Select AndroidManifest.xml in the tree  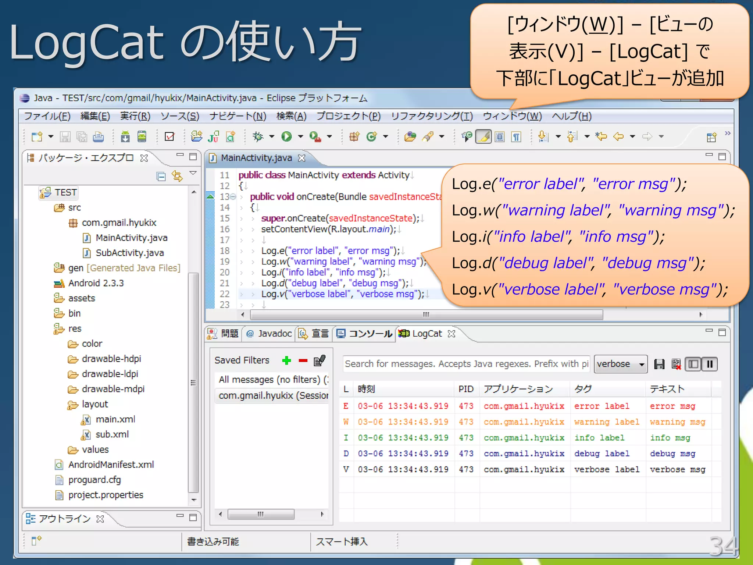click(111, 465)
